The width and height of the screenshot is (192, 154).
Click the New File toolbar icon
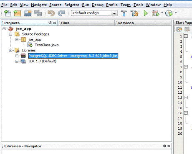tap(8, 13)
